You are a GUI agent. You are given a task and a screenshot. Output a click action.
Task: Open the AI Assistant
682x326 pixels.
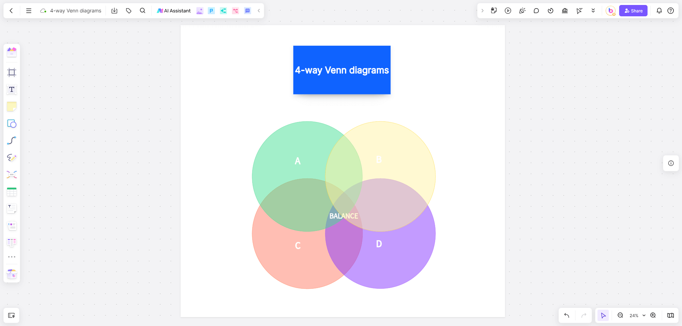click(174, 11)
